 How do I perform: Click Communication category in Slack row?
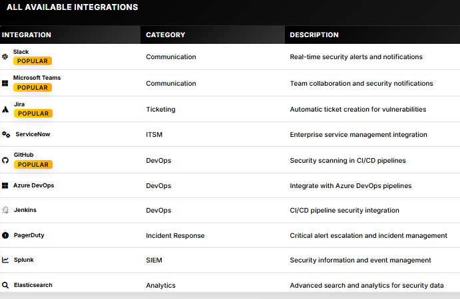171,57
